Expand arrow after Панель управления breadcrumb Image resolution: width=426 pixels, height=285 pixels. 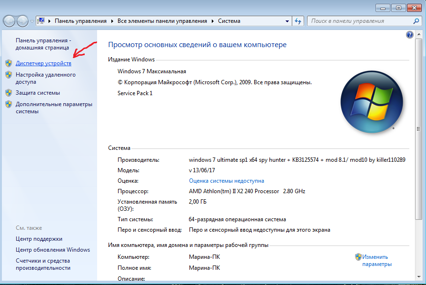[x=112, y=21]
